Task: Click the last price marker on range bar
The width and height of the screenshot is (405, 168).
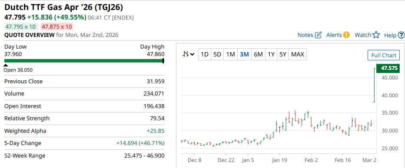Action: click(x=163, y=61)
